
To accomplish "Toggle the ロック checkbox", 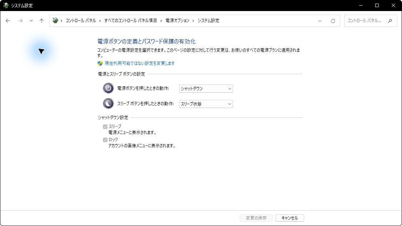I will click(x=105, y=140).
